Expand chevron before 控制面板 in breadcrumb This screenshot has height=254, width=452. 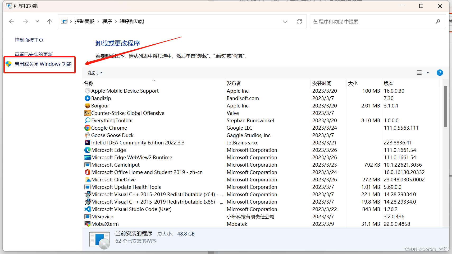coord(71,21)
